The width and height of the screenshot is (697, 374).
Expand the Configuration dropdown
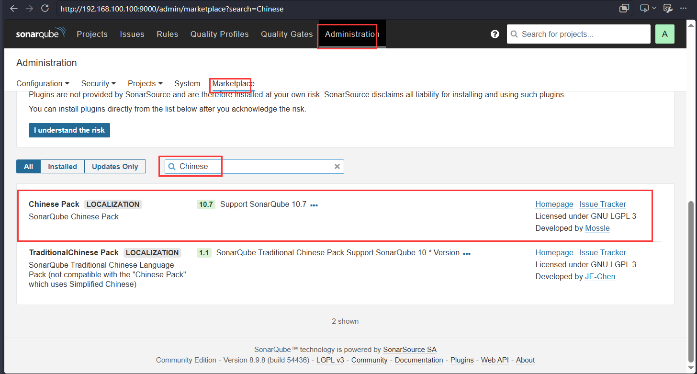[x=43, y=83]
